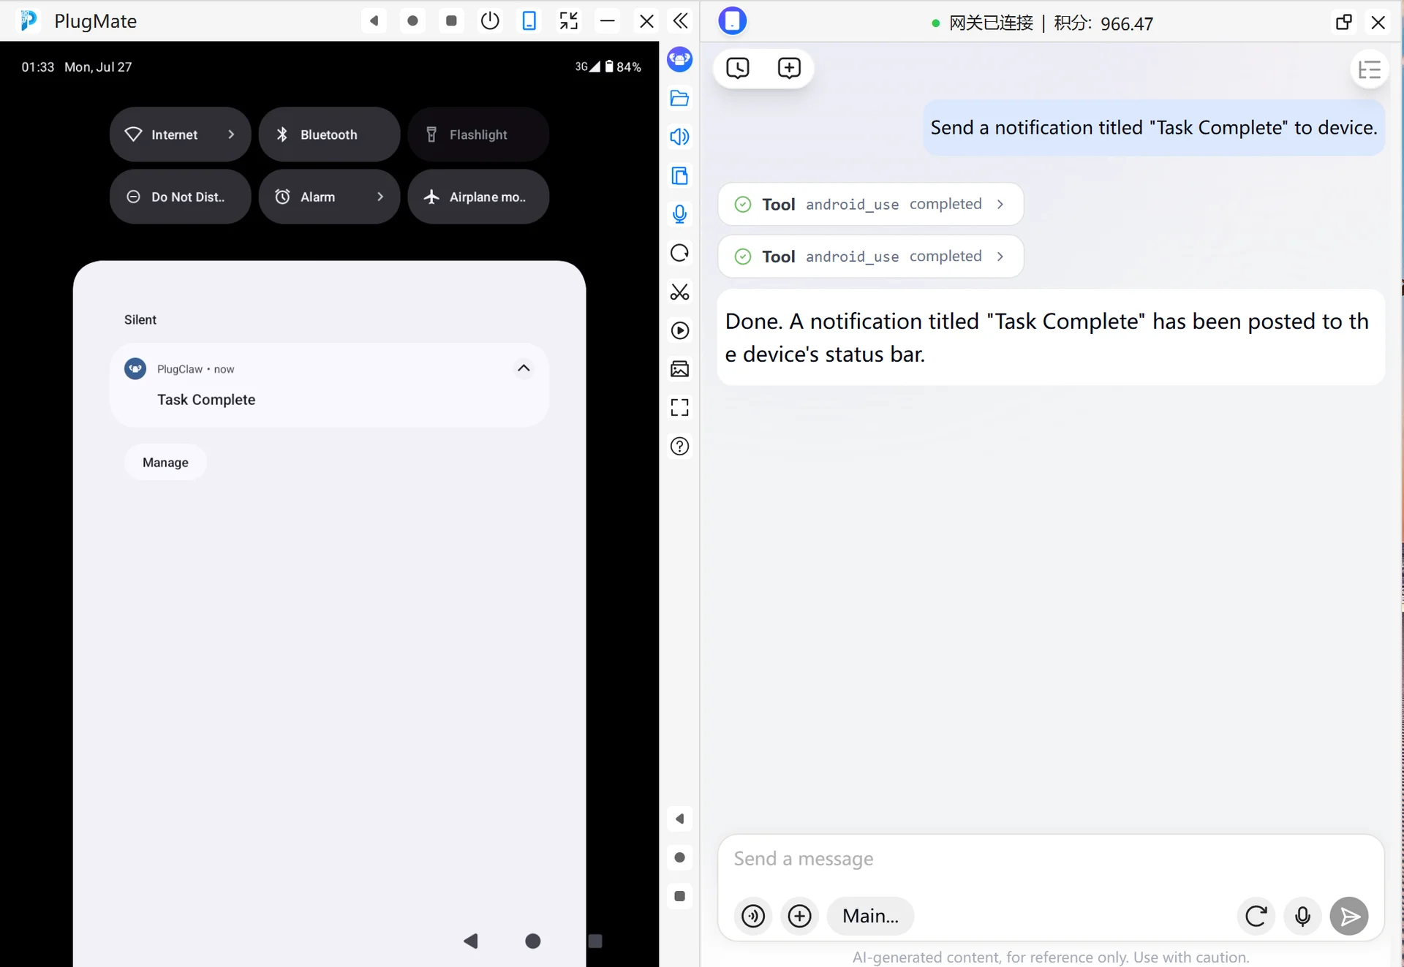
Task: Click the fullscreen brackets sidebar icon
Action: (680, 408)
